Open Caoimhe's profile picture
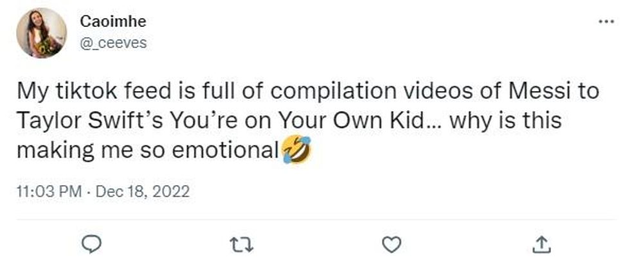Image resolution: width=630 pixels, height=264 pixels. pyautogui.click(x=41, y=33)
